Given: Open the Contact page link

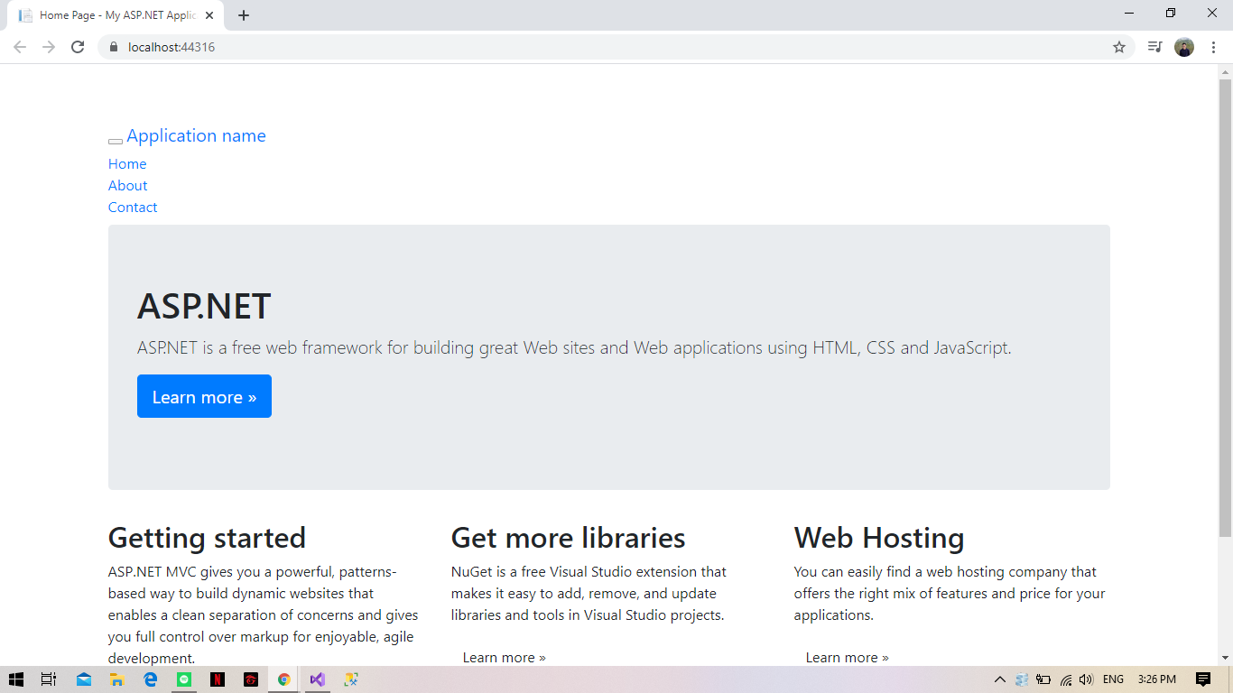Looking at the screenshot, I should [133, 208].
